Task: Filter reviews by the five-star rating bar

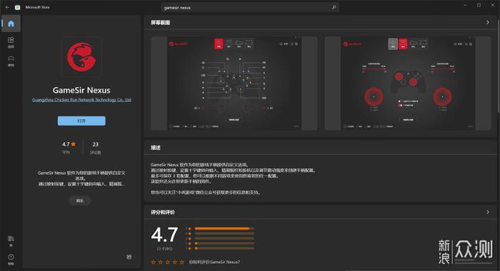Action: pos(224,228)
